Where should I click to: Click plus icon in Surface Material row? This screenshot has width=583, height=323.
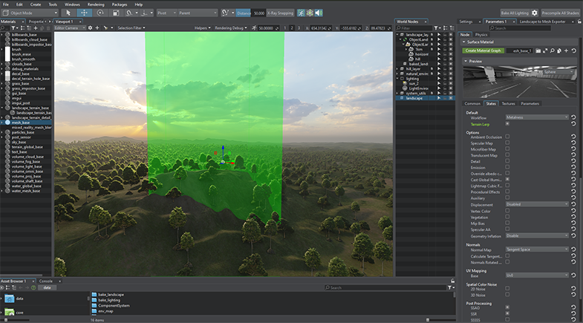click(x=566, y=51)
